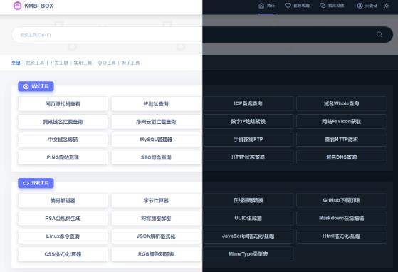398x272 pixels.
Task: Click the search magnifier icon
Action: click(379, 34)
